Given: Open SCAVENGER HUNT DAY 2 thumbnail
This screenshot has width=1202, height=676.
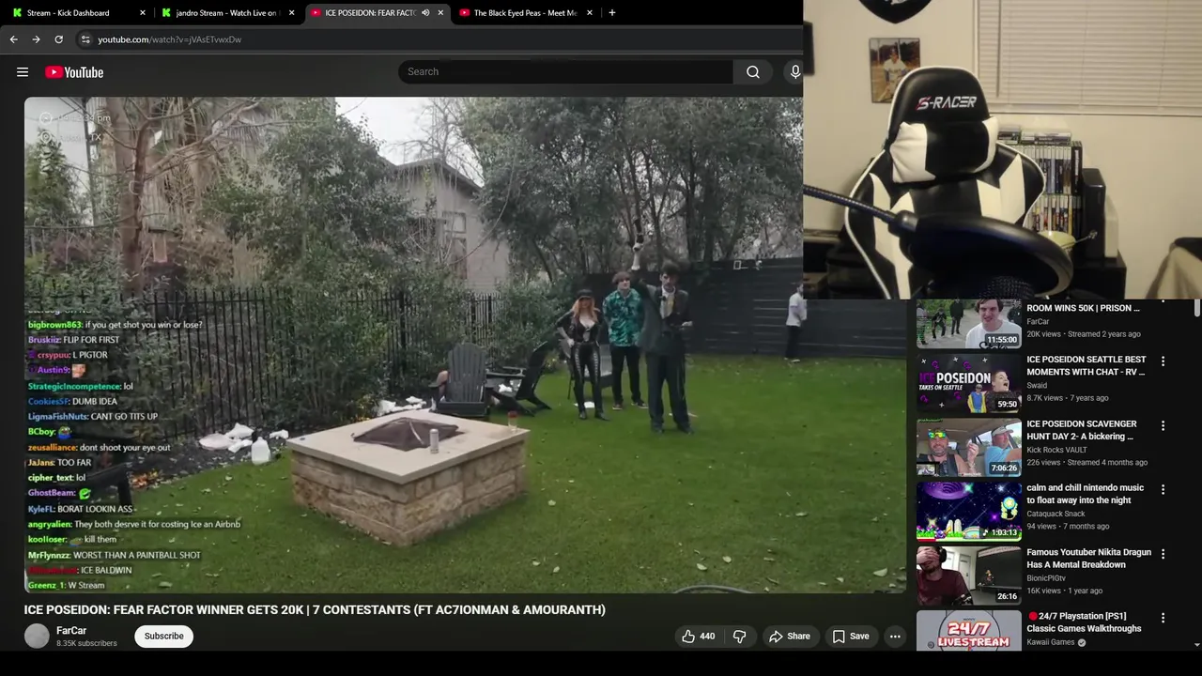Looking at the screenshot, I should (x=968, y=447).
